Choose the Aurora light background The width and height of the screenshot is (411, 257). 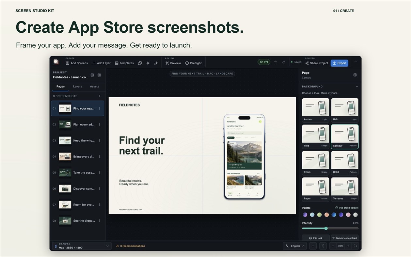[x=316, y=110]
